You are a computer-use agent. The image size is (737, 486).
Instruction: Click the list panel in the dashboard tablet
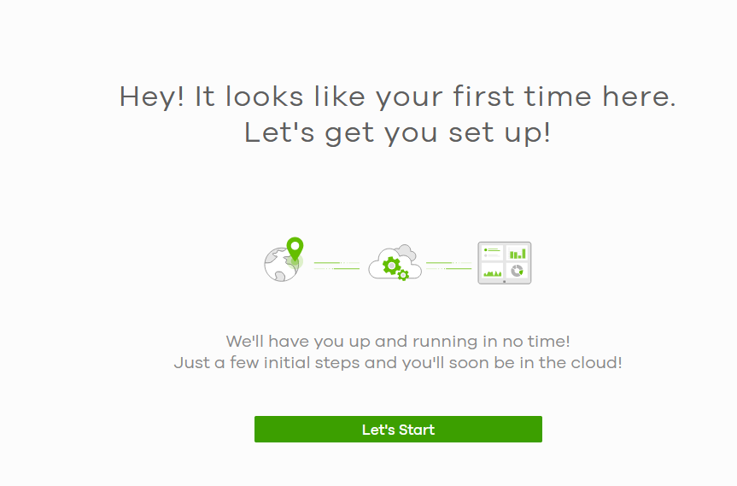[x=492, y=253]
